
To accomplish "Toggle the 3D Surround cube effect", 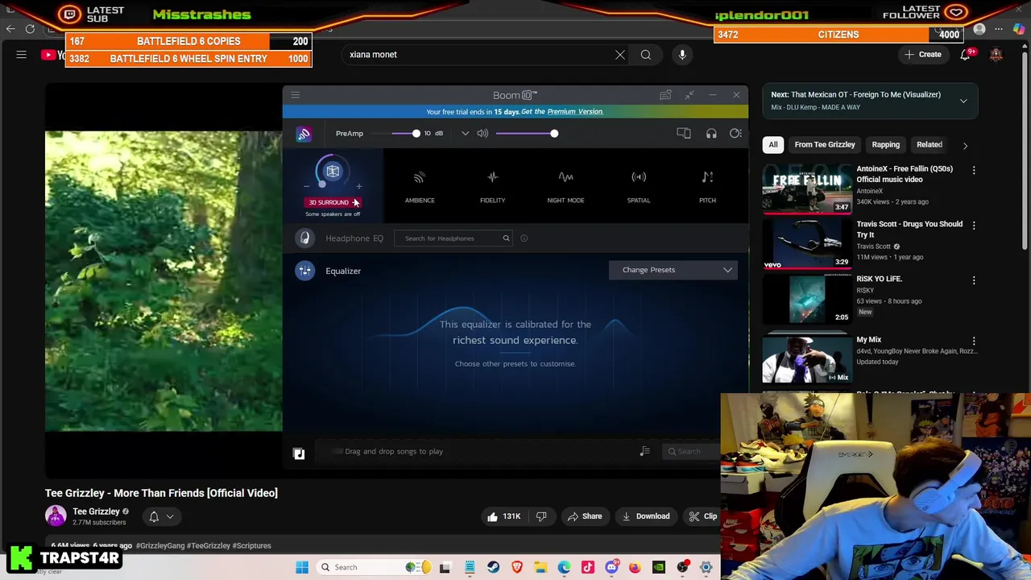I will coord(333,171).
